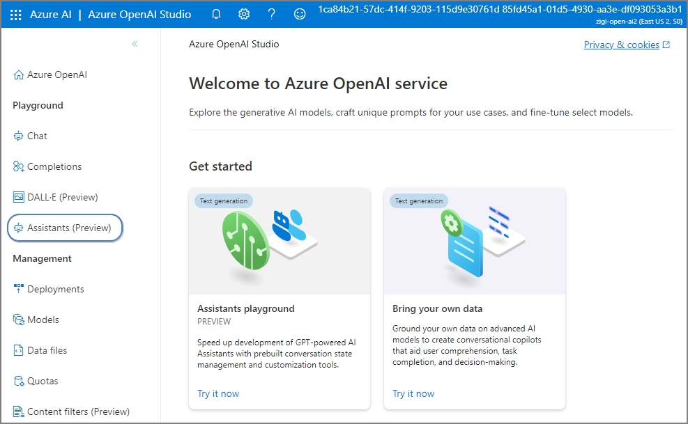688x424 pixels.
Task: Click Try it now under Bring your own data
Action: [x=413, y=394]
